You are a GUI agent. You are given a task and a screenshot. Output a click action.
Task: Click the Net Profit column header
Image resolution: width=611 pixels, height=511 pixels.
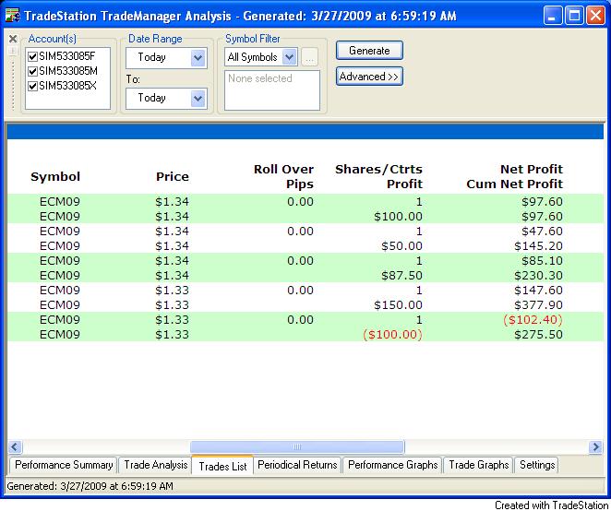coord(532,170)
